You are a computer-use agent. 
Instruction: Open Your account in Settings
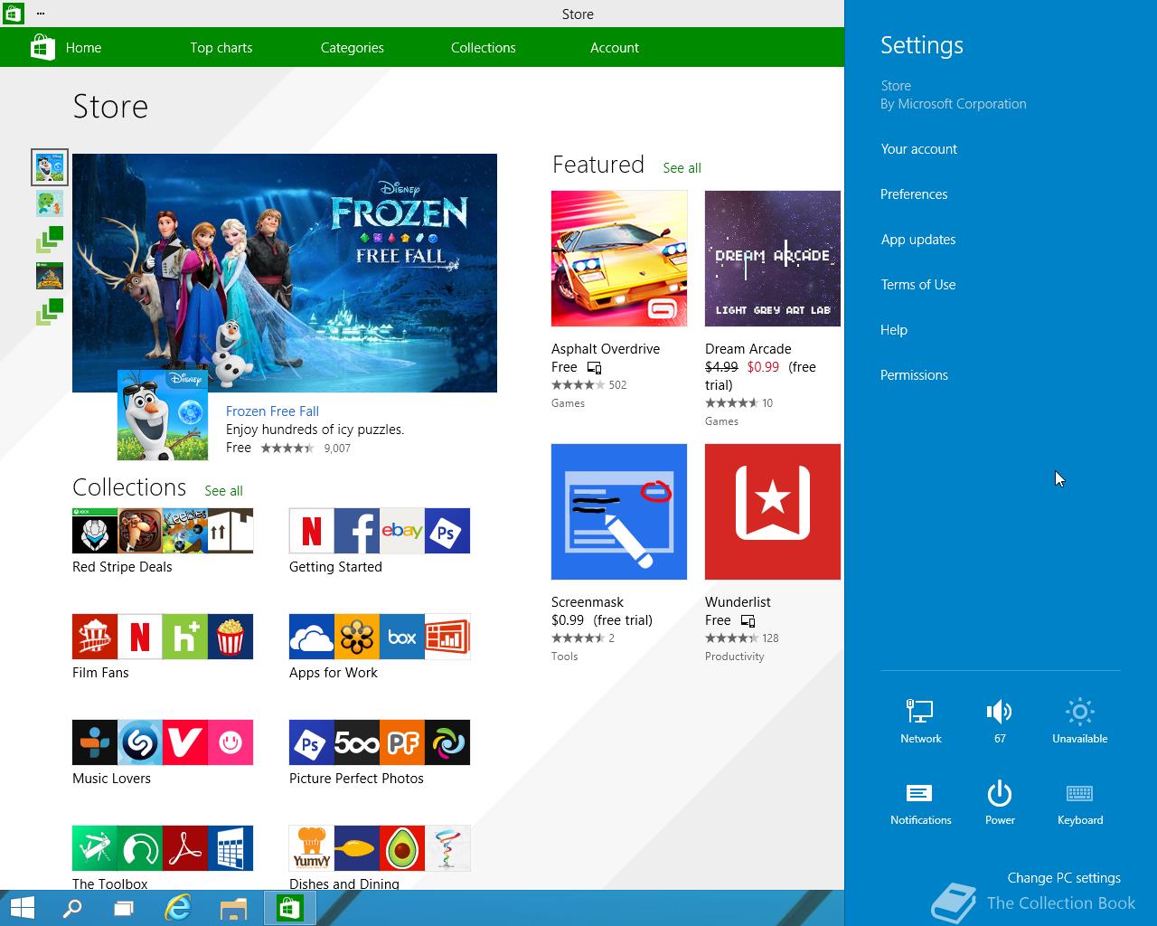tap(918, 149)
